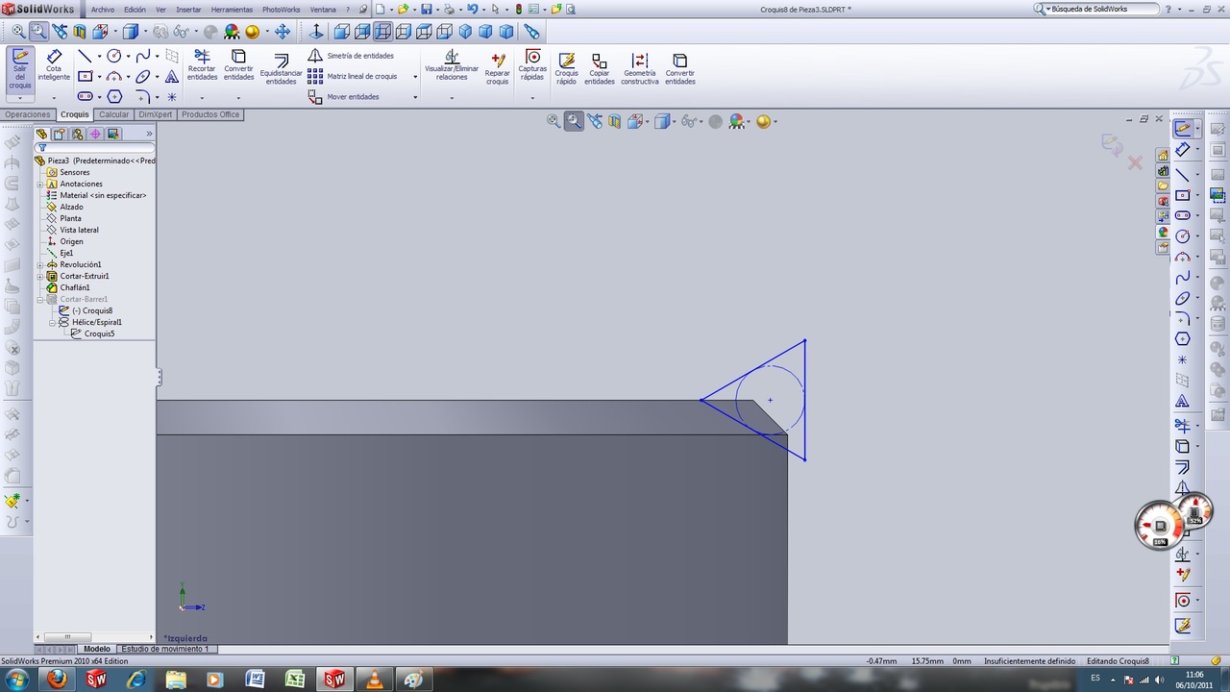Switch to the Modelo tab
Viewport: 1230px width, 692px height.
[97, 649]
